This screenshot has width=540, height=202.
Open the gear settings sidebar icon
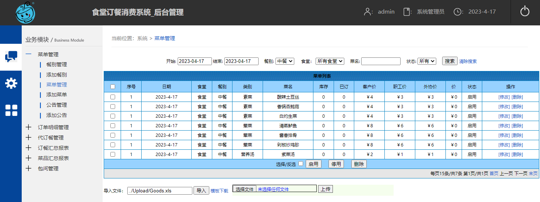coord(11,84)
